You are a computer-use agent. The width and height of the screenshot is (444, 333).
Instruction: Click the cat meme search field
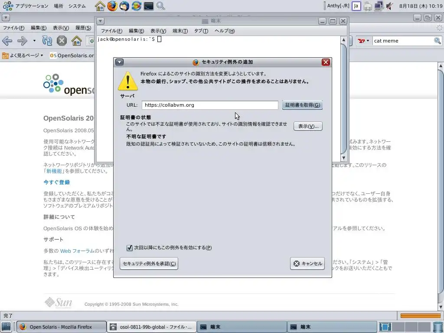pos(403,41)
